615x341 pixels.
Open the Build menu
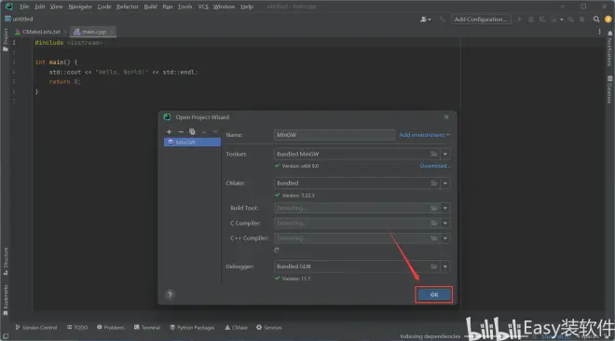pos(150,7)
